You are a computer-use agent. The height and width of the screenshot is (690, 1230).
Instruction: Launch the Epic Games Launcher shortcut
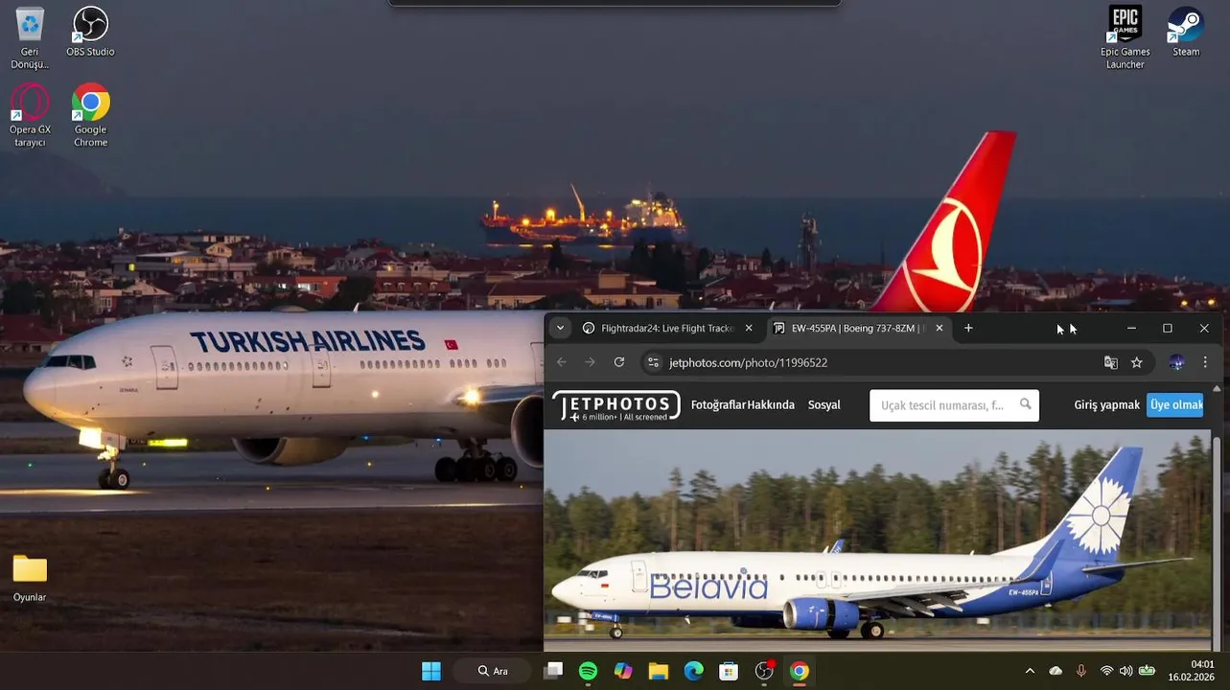click(1125, 38)
